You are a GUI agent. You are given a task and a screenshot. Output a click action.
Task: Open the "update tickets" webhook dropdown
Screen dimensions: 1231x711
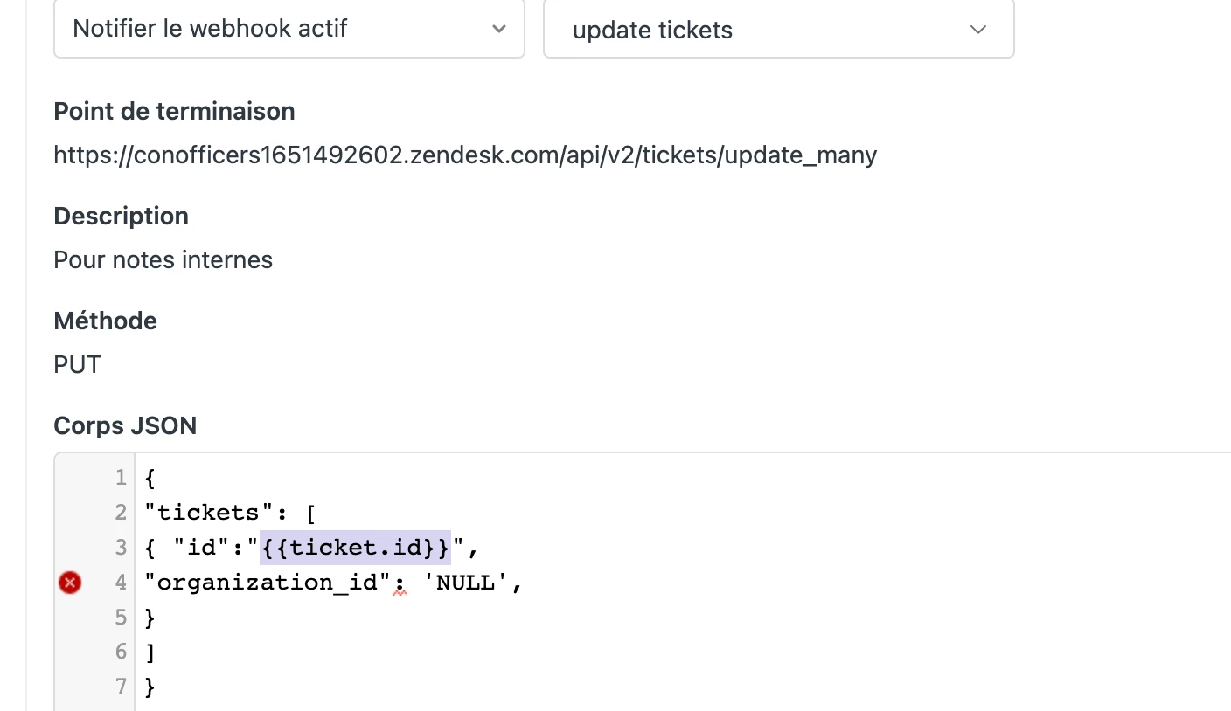779,29
